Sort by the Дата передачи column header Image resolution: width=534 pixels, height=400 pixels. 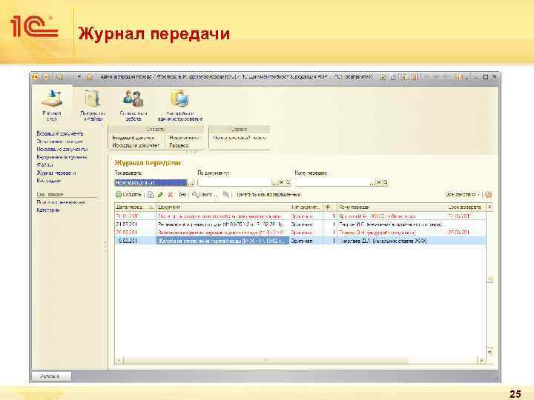tap(135, 207)
